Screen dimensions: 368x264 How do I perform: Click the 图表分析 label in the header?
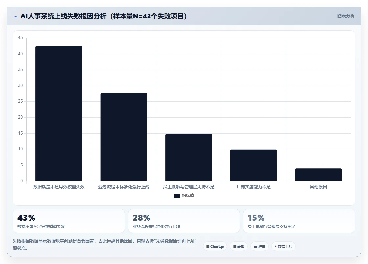tap(346, 16)
